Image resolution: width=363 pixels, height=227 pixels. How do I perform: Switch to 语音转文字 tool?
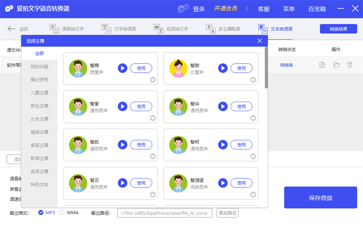pyautogui.click(x=67, y=29)
